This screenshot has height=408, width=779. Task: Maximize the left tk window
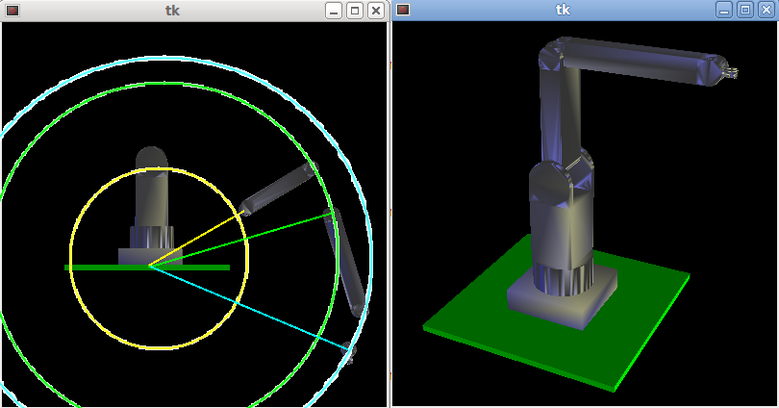pos(355,11)
